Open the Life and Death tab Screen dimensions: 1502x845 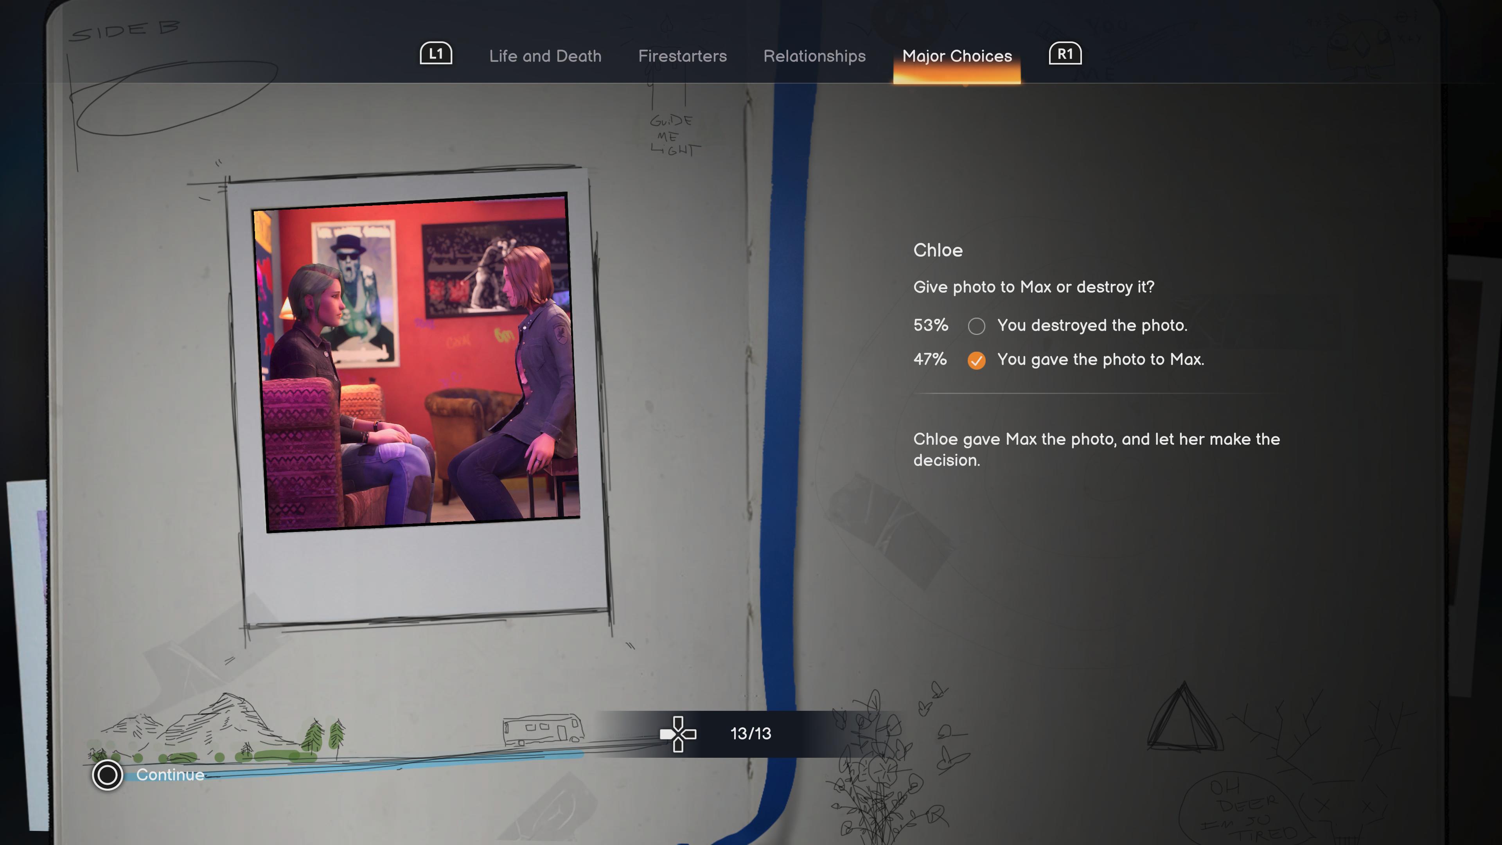tap(545, 56)
